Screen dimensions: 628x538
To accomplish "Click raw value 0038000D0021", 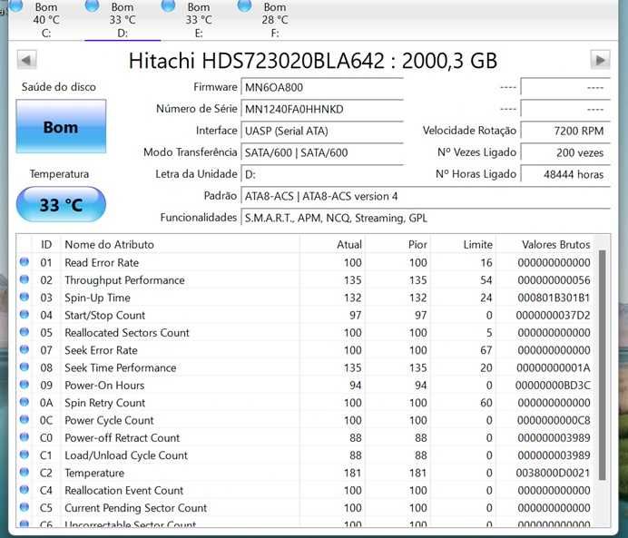I will [553, 474].
